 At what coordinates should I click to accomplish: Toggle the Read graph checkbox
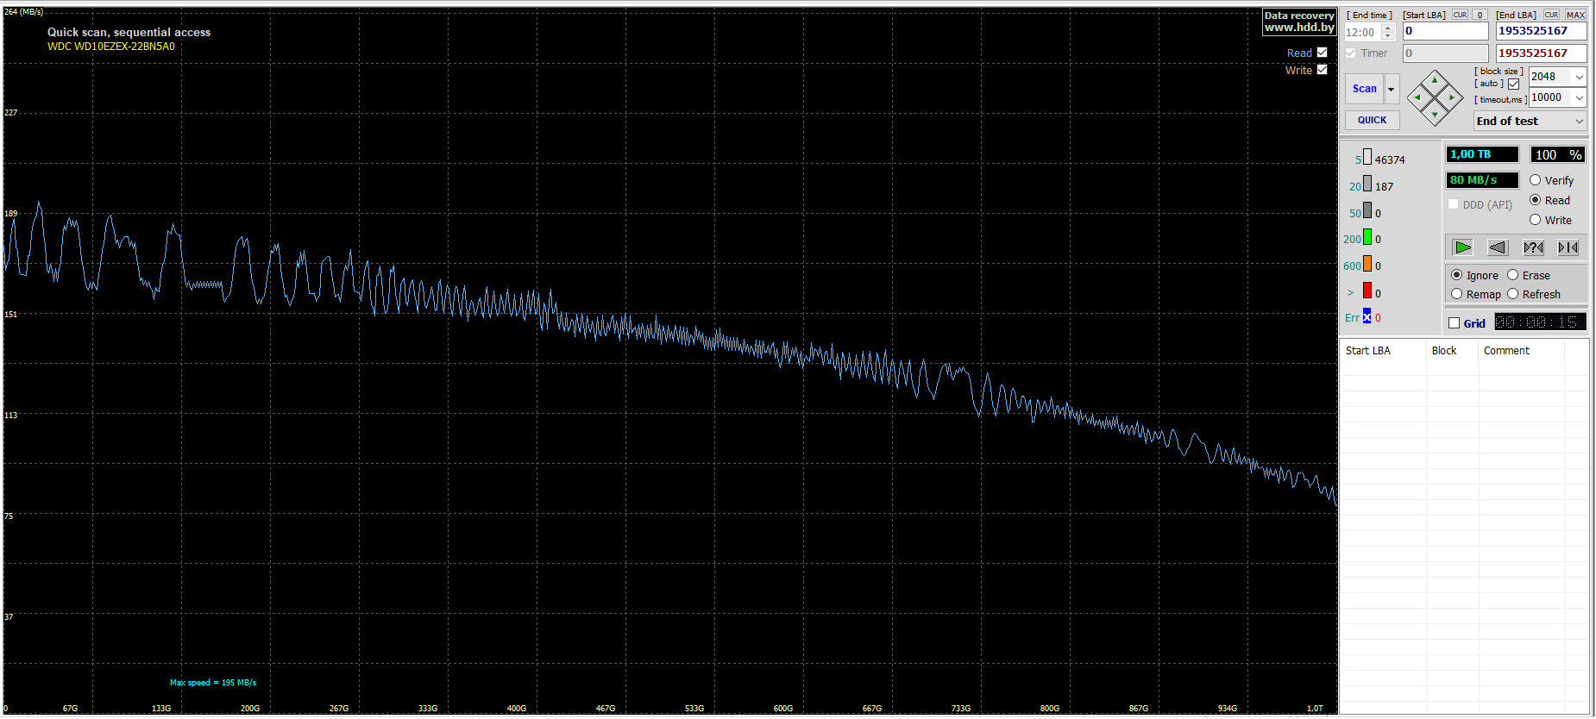1322,53
